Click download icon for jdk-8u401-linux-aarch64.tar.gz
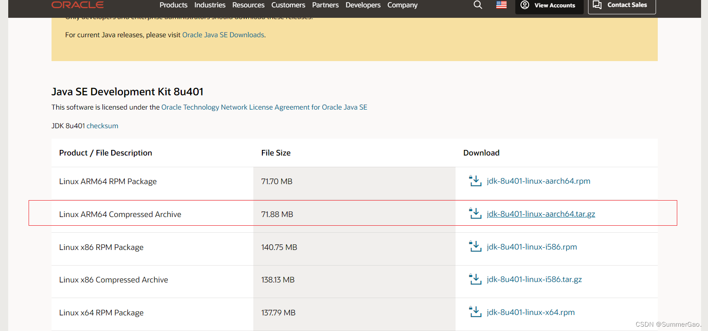Screen dimensions: 708x331 click(x=475, y=214)
